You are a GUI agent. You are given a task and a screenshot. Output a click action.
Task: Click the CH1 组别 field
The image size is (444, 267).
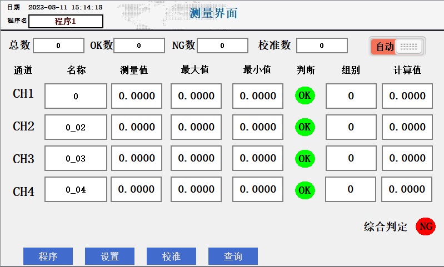click(351, 96)
